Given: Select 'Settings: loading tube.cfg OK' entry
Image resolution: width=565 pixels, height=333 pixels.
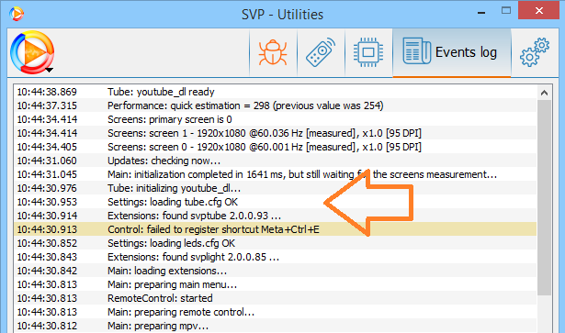Looking at the screenshot, I should [276, 202].
